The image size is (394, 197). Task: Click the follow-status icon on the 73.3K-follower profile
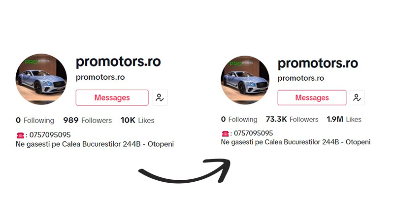tap(357, 98)
